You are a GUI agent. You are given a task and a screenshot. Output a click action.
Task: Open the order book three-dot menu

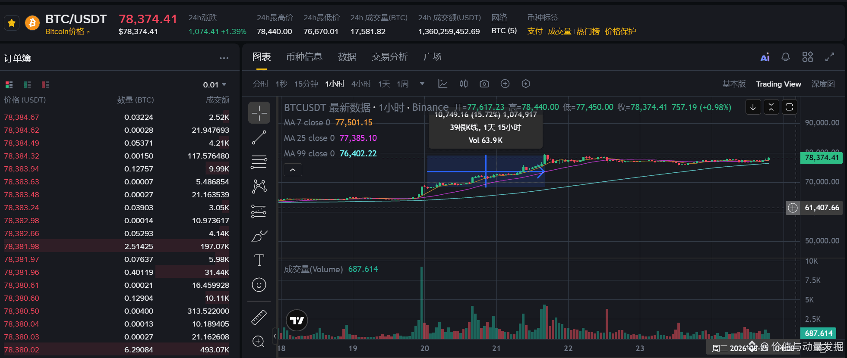(224, 58)
